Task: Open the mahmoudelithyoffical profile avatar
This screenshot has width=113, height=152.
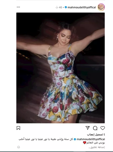Action: 101,7
